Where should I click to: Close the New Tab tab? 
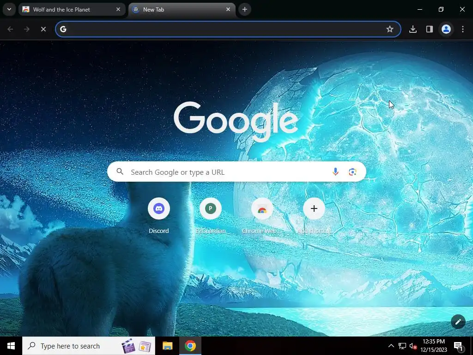[228, 9]
